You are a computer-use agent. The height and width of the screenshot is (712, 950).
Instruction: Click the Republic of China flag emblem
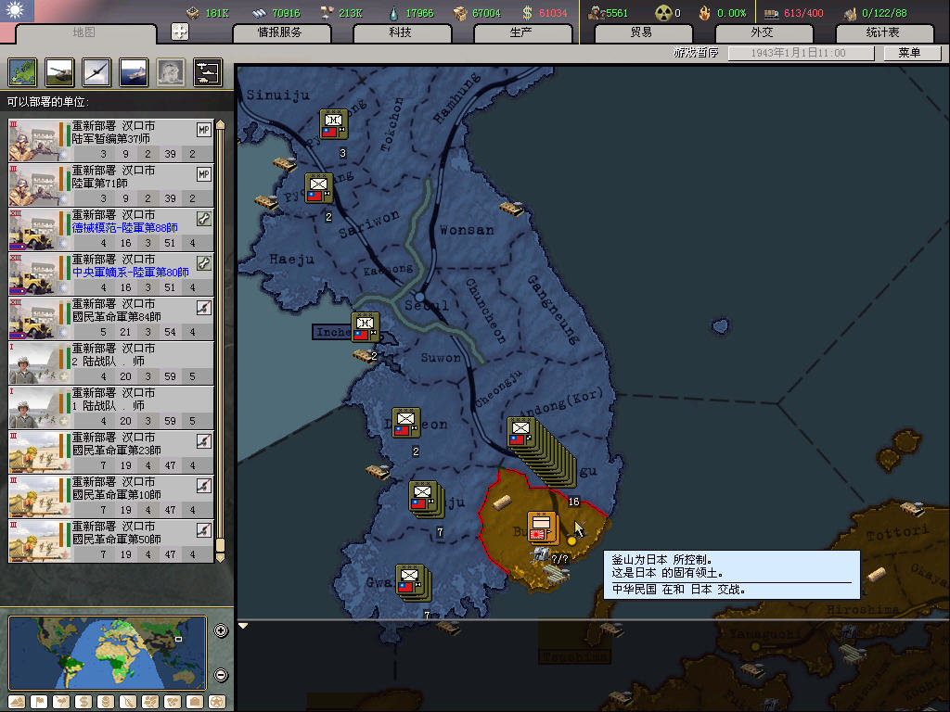[18, 11]
